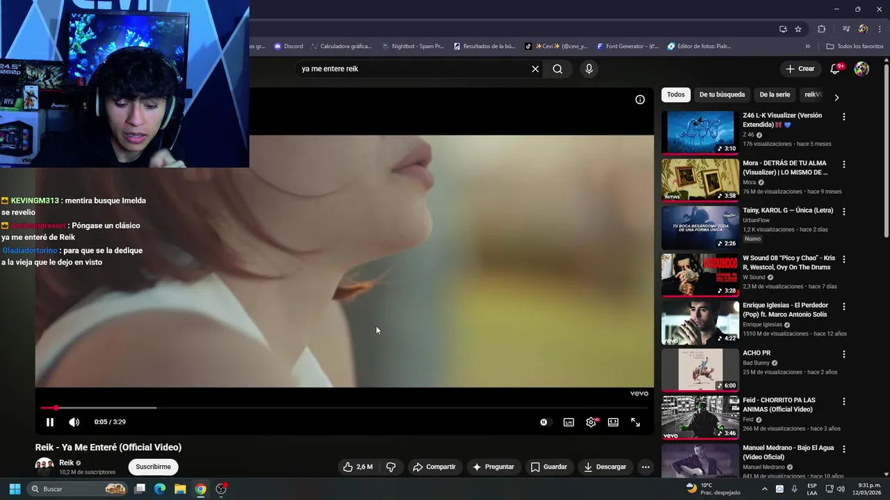Enter fullscreen mode

(x=636, y=422)
